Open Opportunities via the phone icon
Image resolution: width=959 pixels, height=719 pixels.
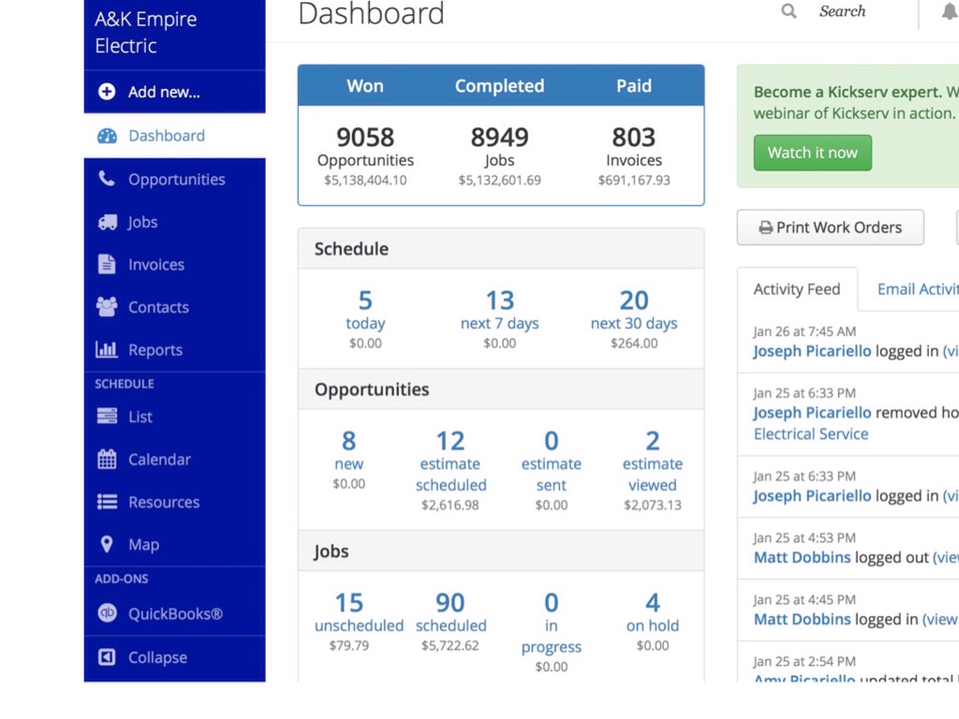(x=107, y=179)
